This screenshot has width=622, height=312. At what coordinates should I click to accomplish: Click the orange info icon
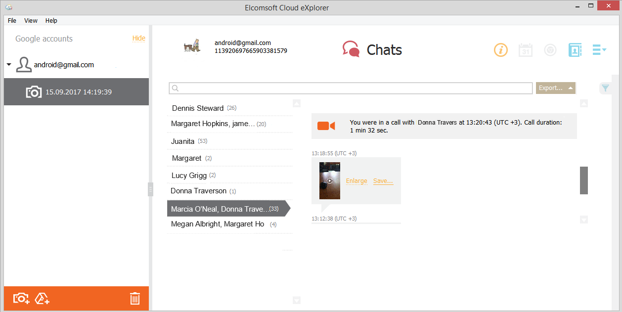(501, 50)
